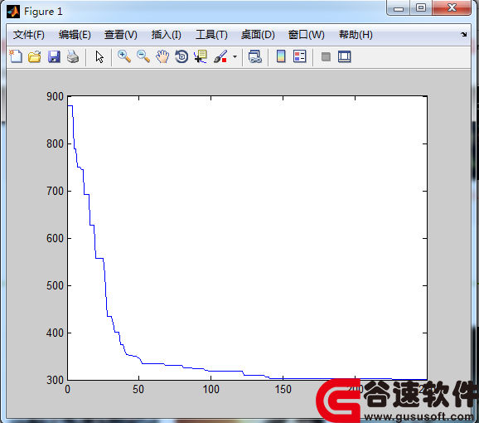The image size is (479, 423).
Task: Click the x-axis label 50
Action: click(138, 389)
